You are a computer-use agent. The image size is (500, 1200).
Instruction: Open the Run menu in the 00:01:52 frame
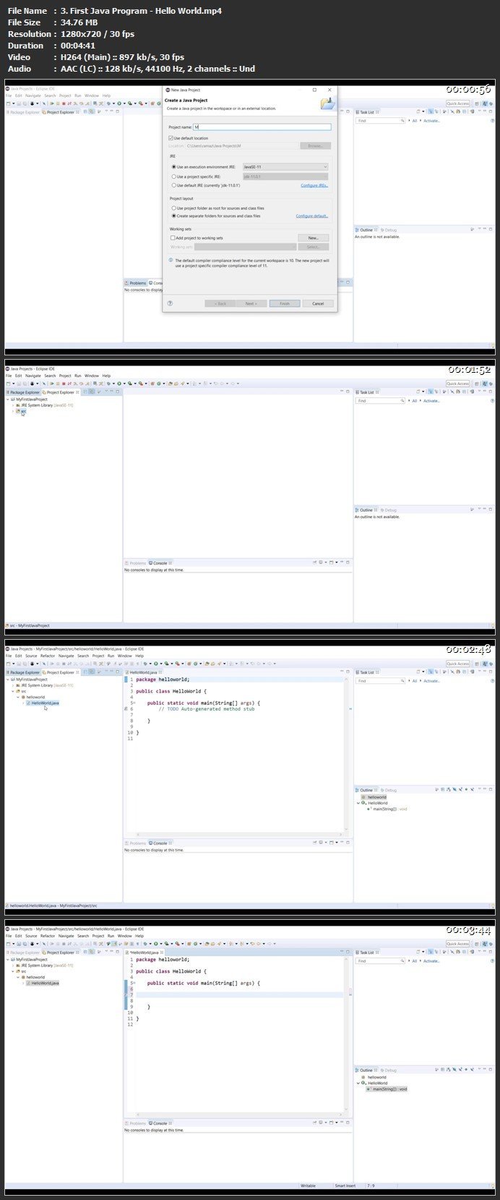pos(78,376)
